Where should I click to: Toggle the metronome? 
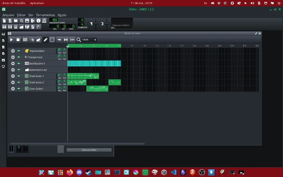click(44, 21)
